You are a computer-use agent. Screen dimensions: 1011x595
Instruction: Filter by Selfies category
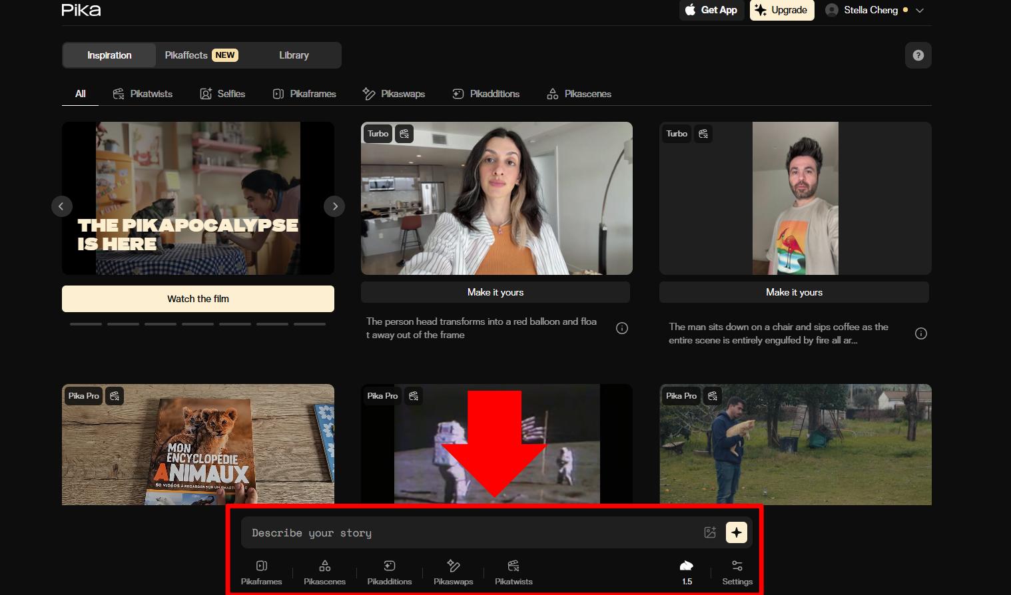click(222, 94)
